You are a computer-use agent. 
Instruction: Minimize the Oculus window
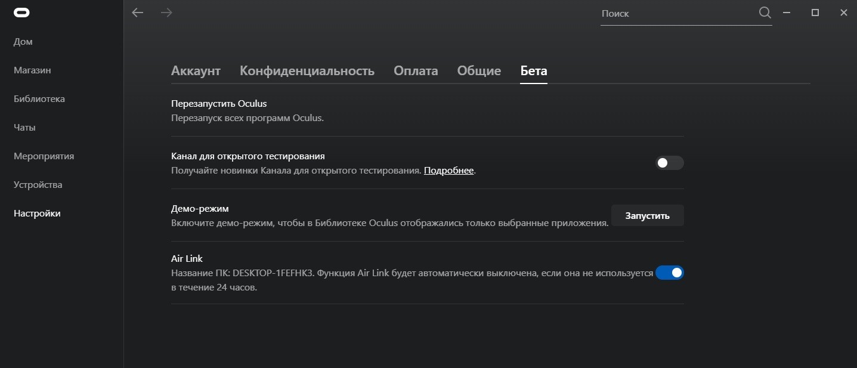[x=787, y=13]
